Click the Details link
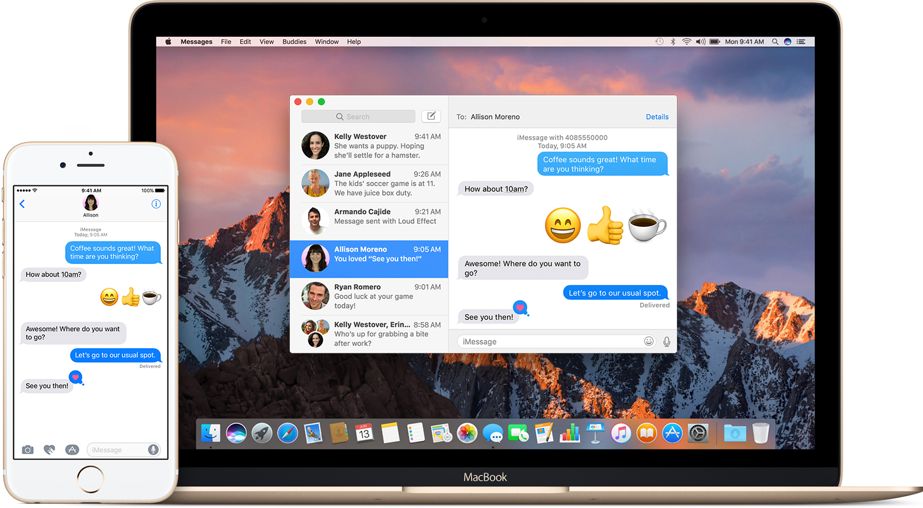 coord(657,117)
